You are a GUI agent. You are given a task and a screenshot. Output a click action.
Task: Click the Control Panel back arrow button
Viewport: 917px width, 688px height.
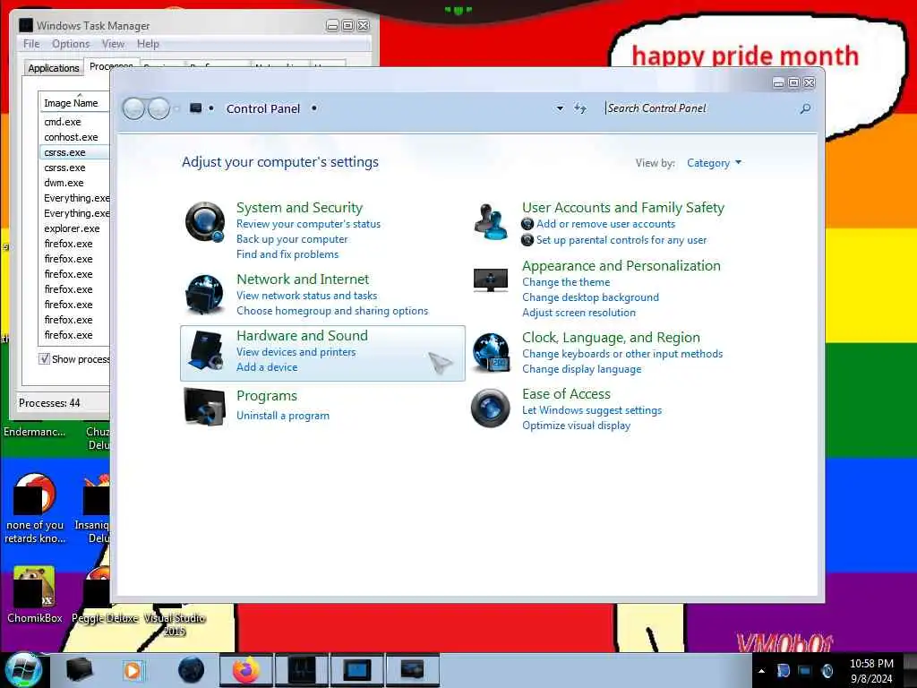point(134,108)
